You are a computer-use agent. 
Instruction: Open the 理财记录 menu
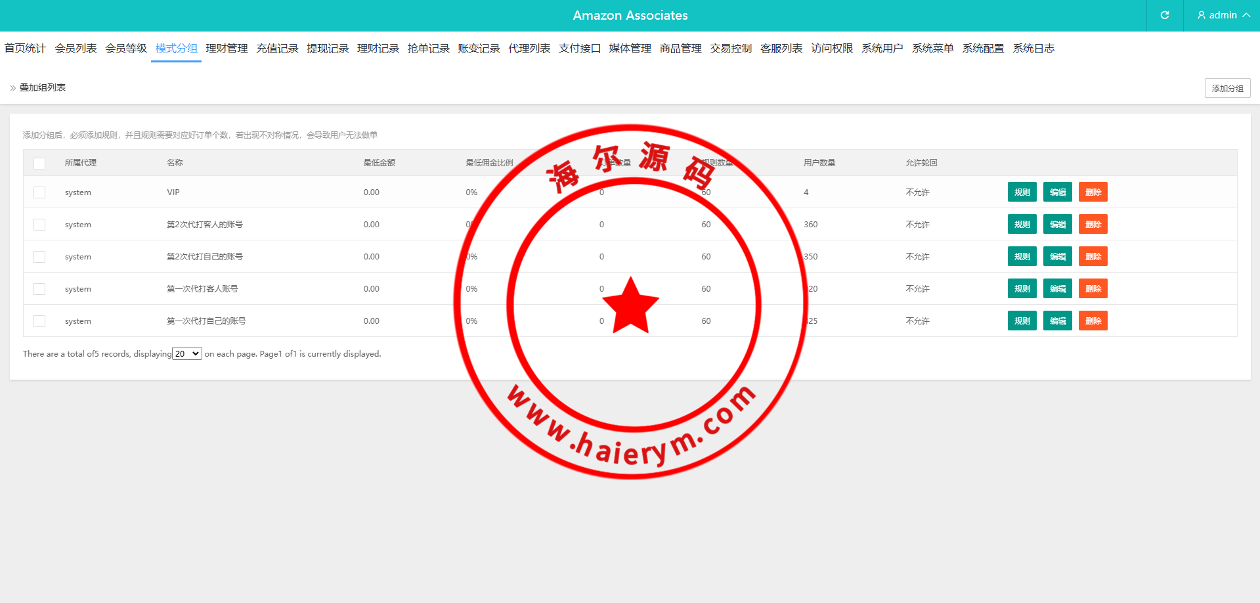tap(378, 48)
